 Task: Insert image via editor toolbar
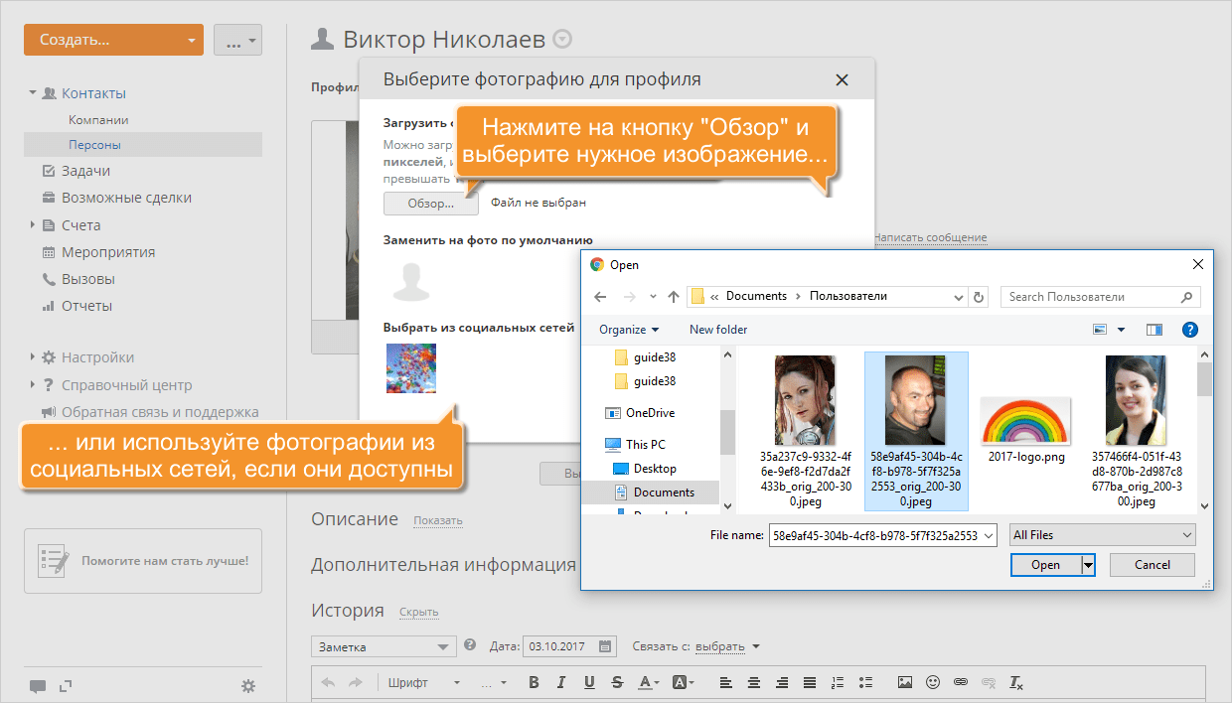pyautogui.click(x=904, y=683)
